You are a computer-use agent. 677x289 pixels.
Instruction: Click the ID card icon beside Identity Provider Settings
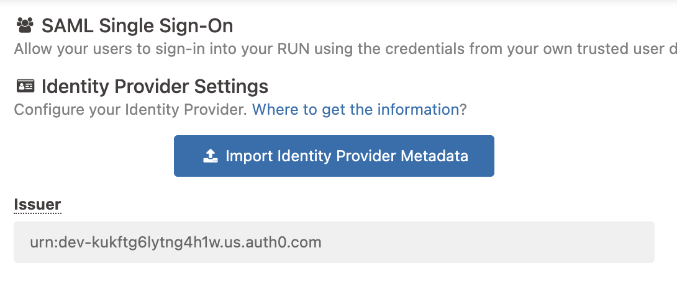[25, 86]
